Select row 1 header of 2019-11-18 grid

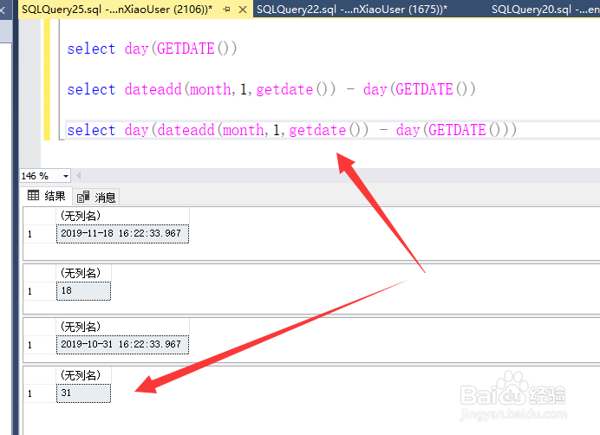point(40,234)
